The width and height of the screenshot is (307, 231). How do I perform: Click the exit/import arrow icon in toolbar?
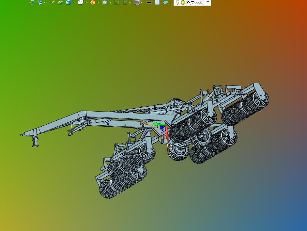pos(32,2)
